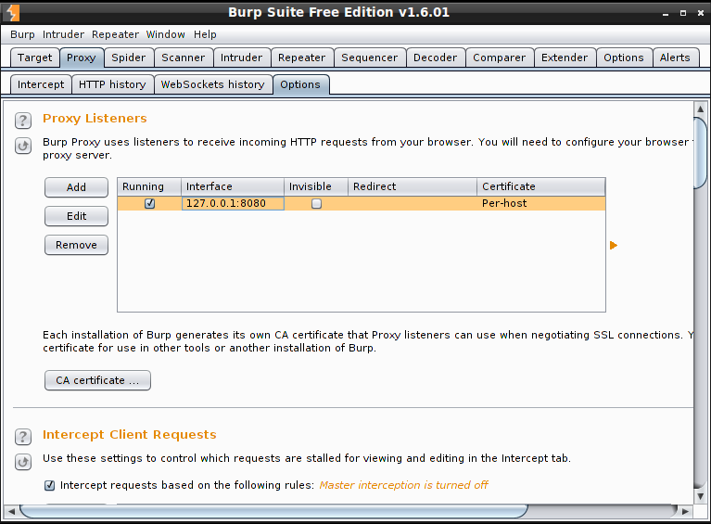
Task: Switch to the Alerts tab
Action: click(675, 58)
